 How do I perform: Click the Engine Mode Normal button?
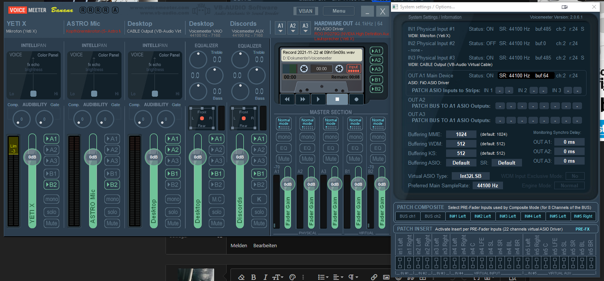point(569,185)
